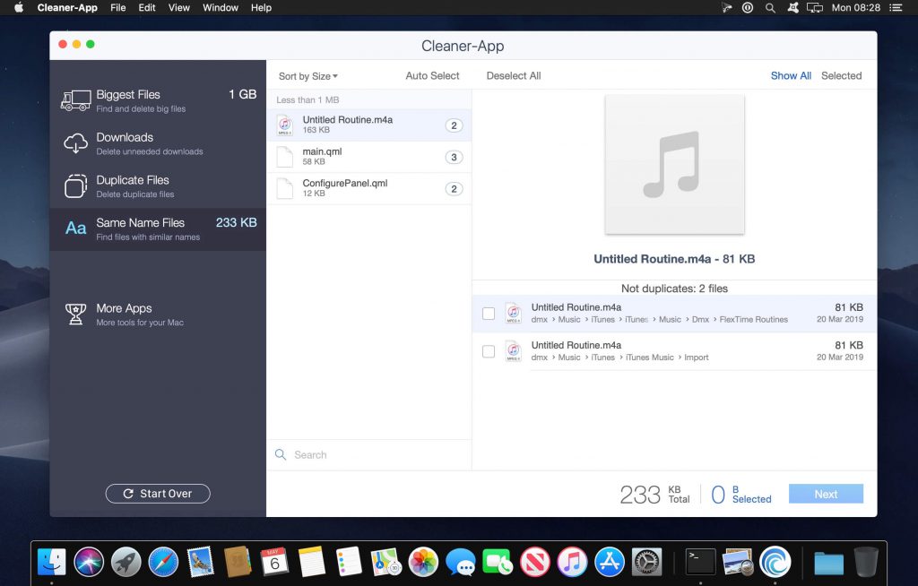Switch to the Selected tab
This screenshot has height=586, width=918.
point(841,76)
